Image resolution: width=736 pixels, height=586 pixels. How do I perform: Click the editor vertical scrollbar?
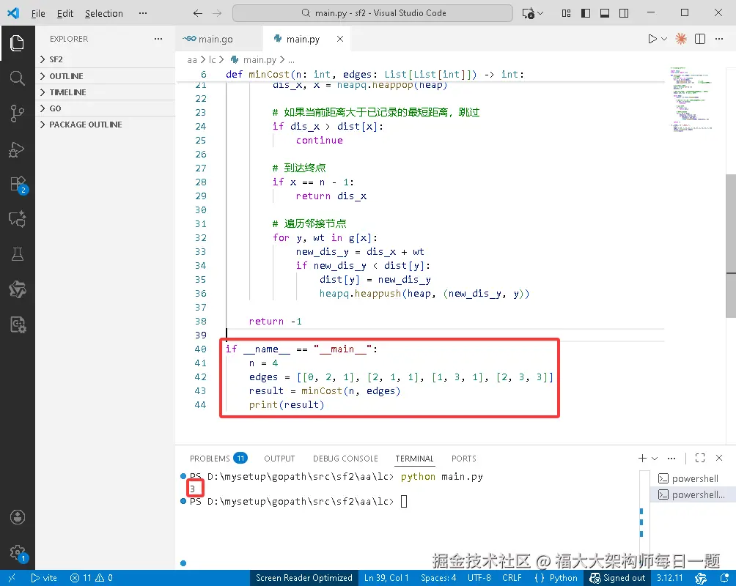click(731, 245)
